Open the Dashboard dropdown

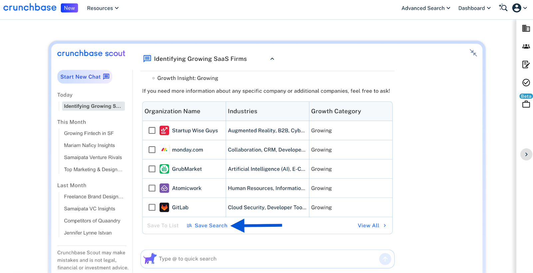coord(474,8)
